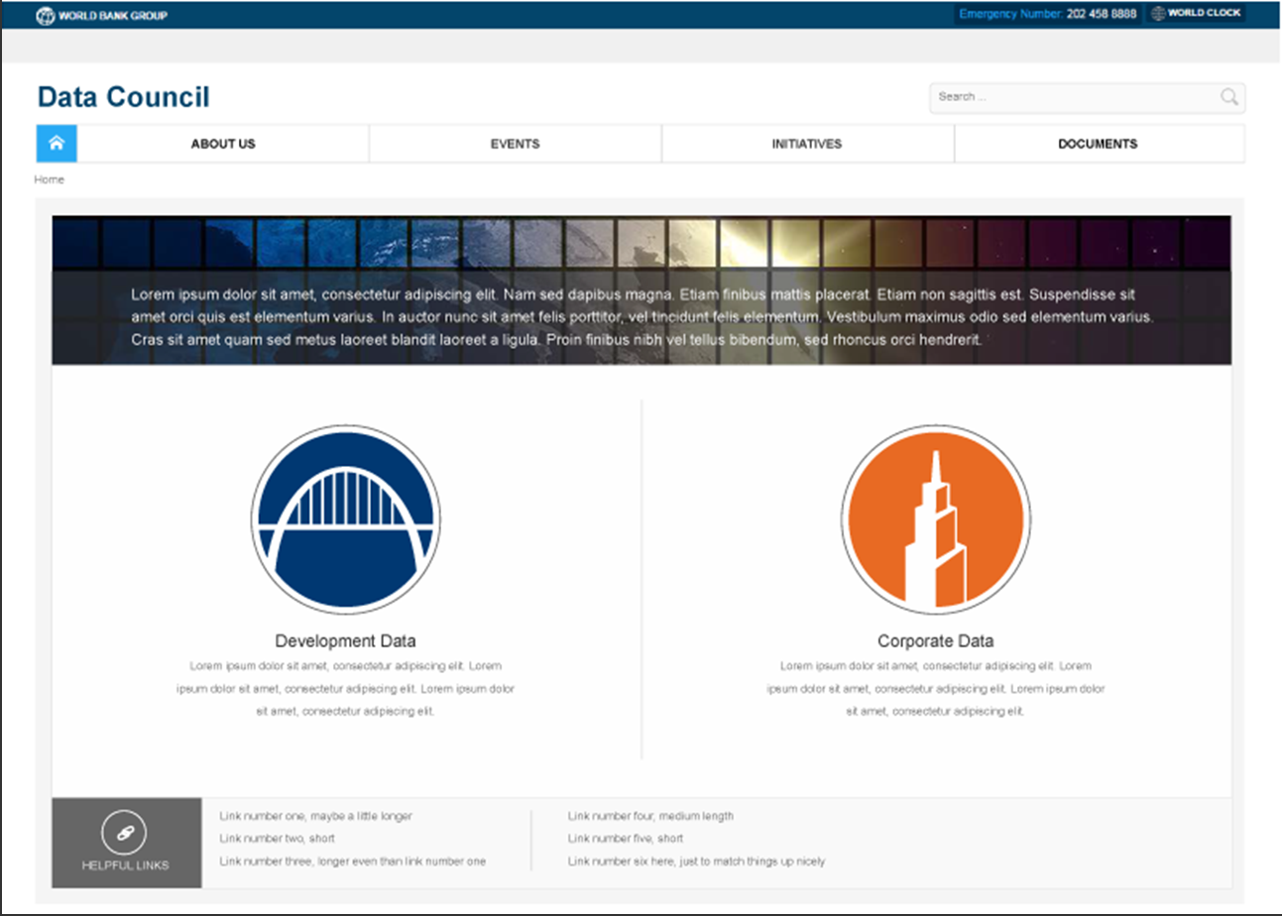Open the Corporate Data heading link
1282x916 pixels.
click(x=935, y=641)
